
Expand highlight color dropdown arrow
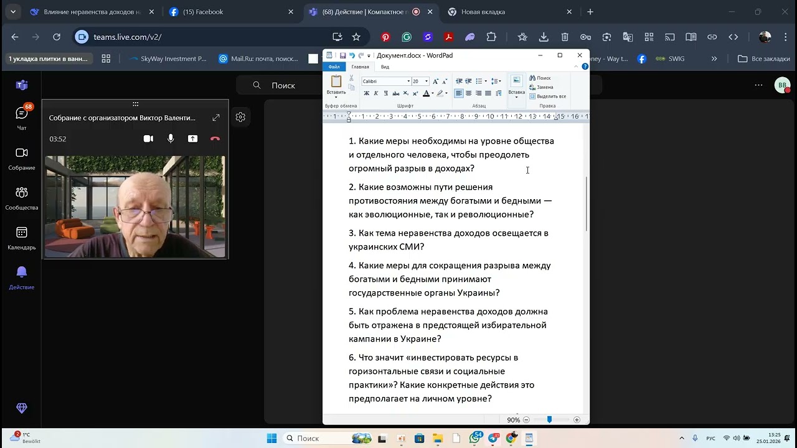pos(446,93)
